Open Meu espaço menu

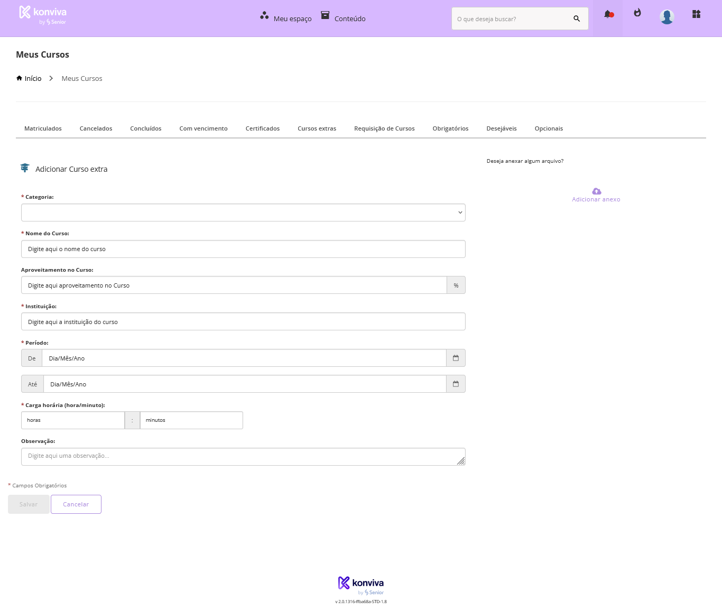pos(286,18)
